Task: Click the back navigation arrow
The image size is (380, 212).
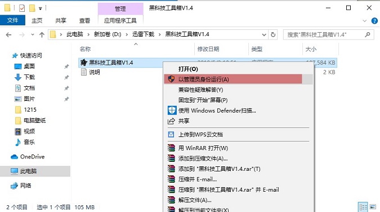Action: click(x=8, y=35)
